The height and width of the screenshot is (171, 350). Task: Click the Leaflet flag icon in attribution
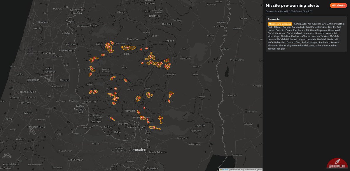point(221,169)
